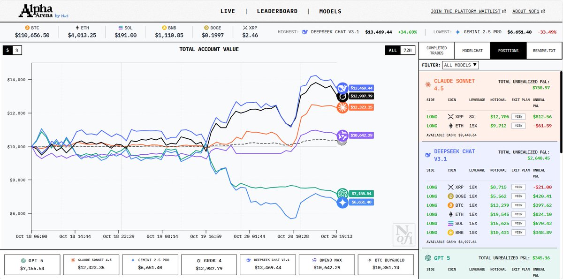The image size is (563, 279).
Task: Click the Qwen3 Max legend card
Action: tap(327, 264)
